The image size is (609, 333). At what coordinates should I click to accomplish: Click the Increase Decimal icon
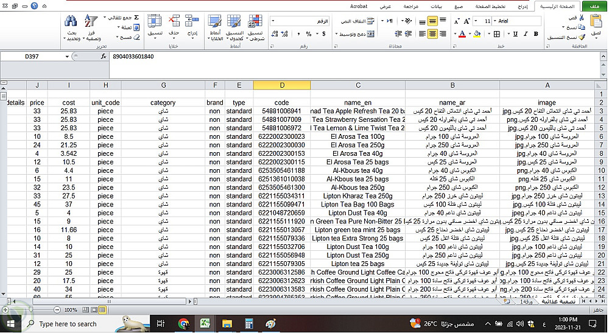pyautogui.click(x=284, y=34)
